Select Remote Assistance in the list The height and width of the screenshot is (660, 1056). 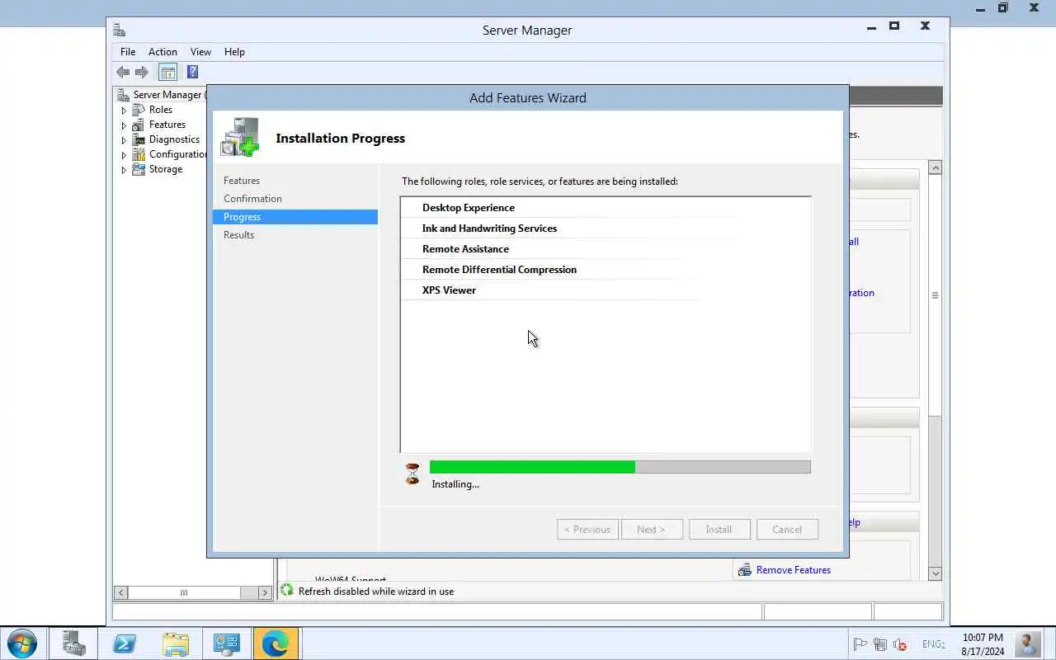click(x=465, y=249)
